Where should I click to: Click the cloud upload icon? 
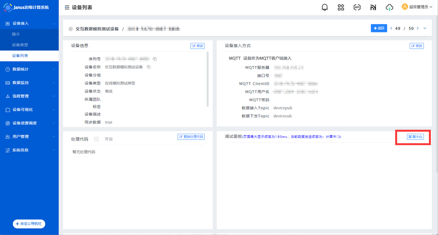(389, 7)
